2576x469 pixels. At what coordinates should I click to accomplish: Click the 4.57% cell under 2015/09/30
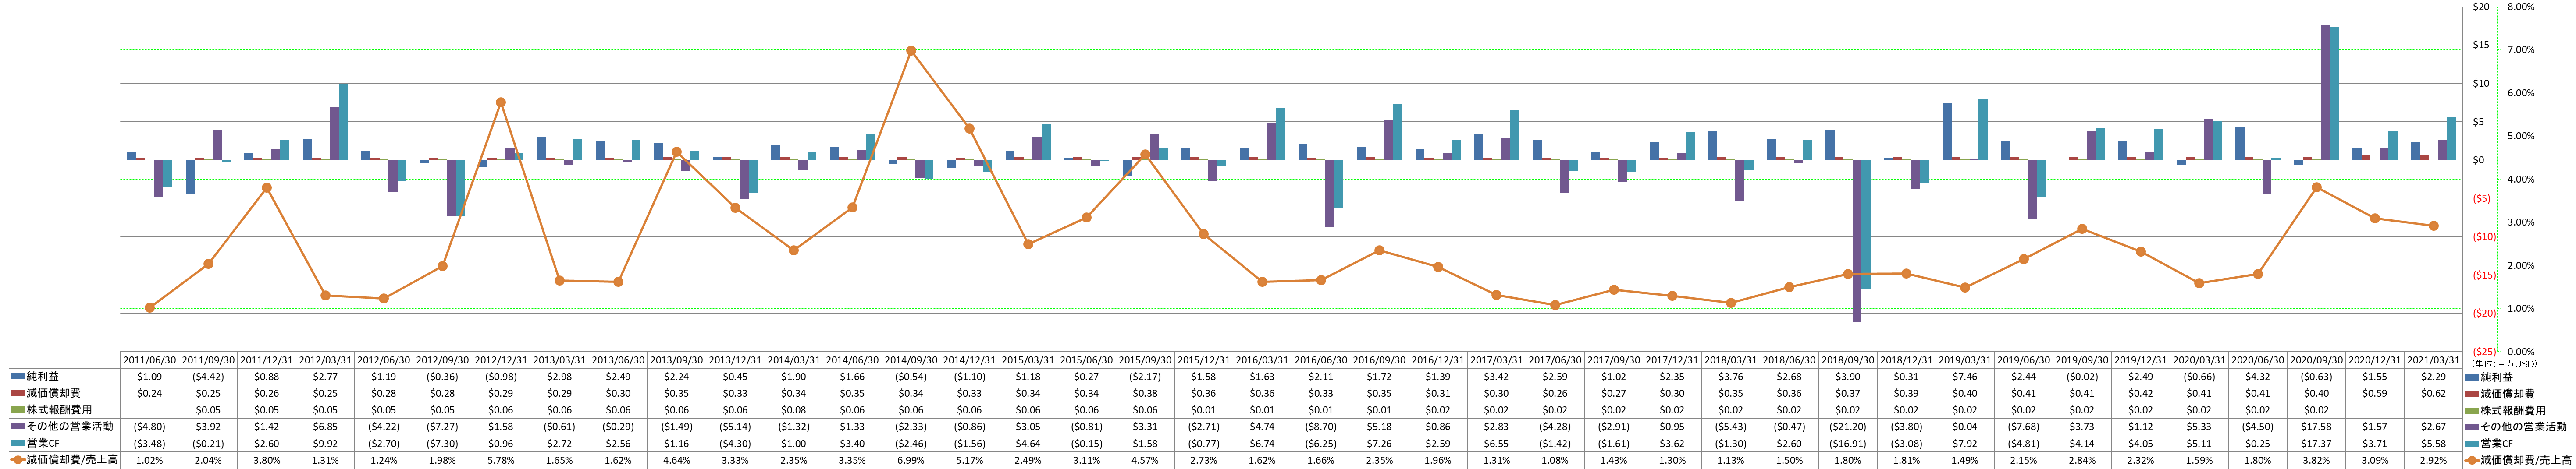coord(1145,460)
